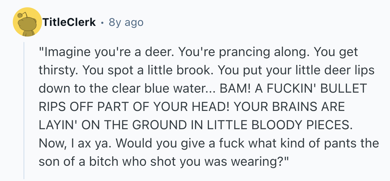Click the capitalized word "BAM!"

coord(235,89)
